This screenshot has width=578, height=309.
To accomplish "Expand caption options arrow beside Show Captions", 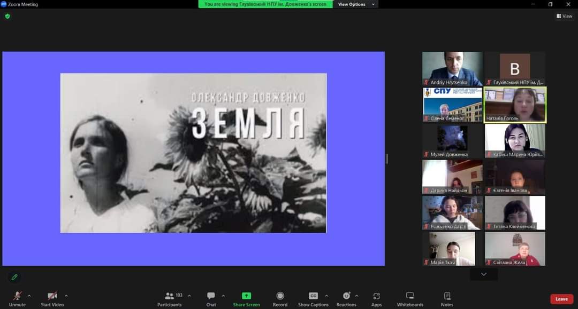I will coord(326,296).
